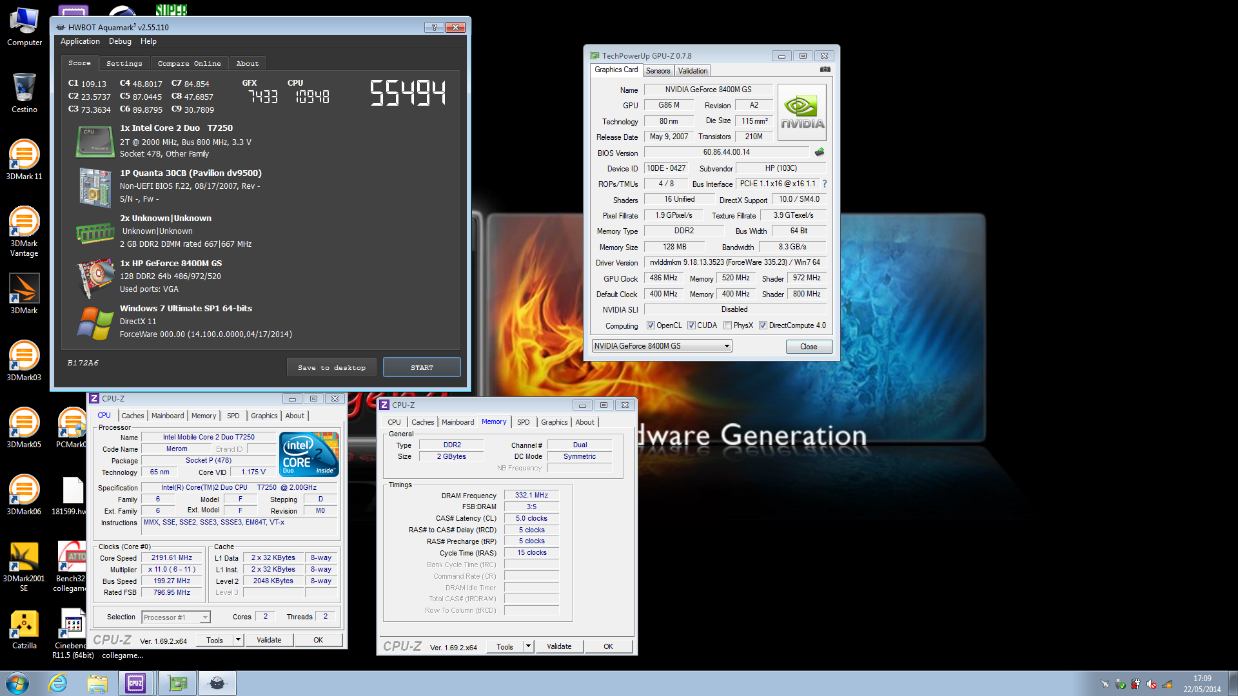Click OK in right CPU-Z Memory window
This screenshot has width=1238, height=696.
point(608,646)
